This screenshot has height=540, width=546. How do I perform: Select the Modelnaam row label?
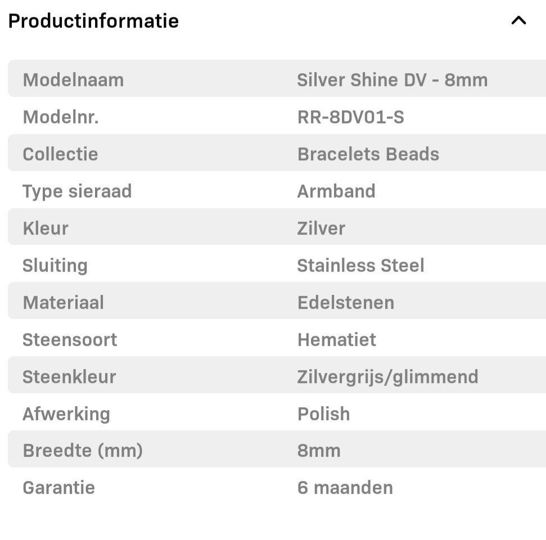[x=73, y=80]
